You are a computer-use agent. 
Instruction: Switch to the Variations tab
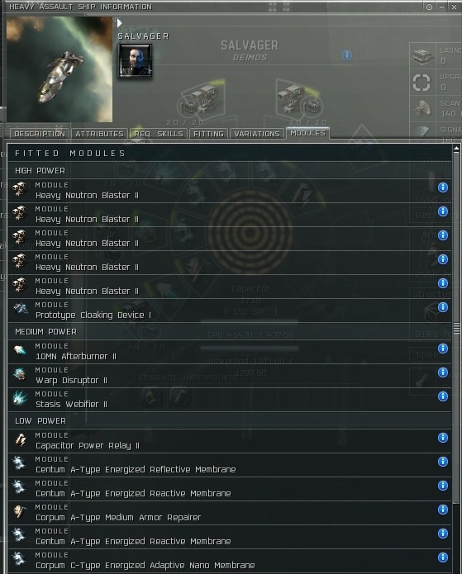coord(257,134)
